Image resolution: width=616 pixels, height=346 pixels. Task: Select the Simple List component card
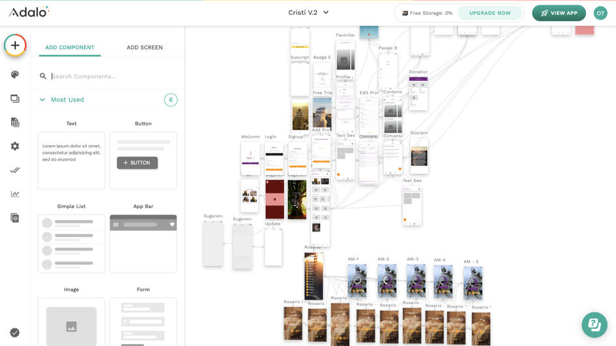tap(72, 243)
